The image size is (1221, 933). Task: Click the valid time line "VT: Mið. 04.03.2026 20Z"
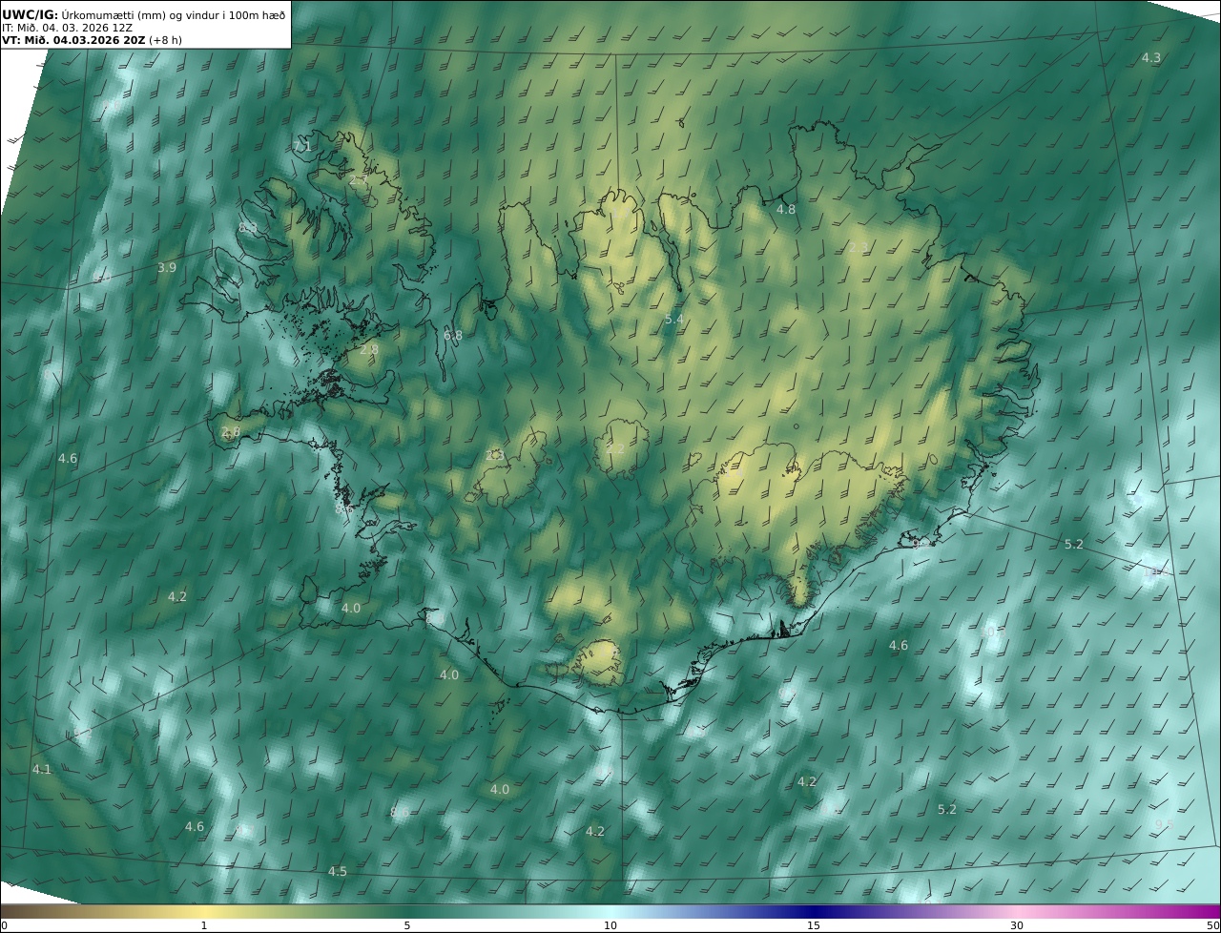click(x=72, y=41)
